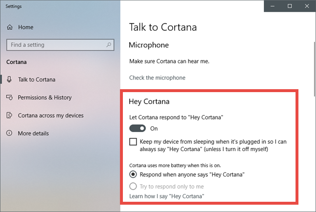
Task: Click the vertical scrollbar on the right
Action: click(x=315, y=68)
